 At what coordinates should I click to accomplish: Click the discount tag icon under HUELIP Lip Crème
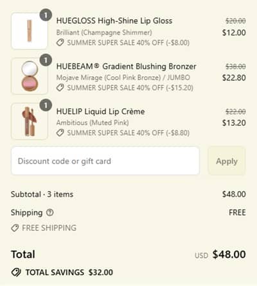60,133
